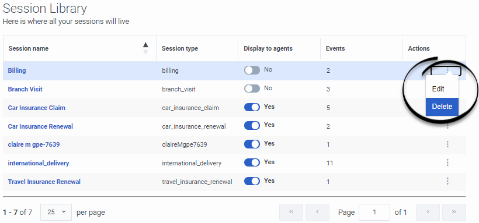Open the Branch Visit session link
The image size is (479, 223).
(x=25, y=89)
